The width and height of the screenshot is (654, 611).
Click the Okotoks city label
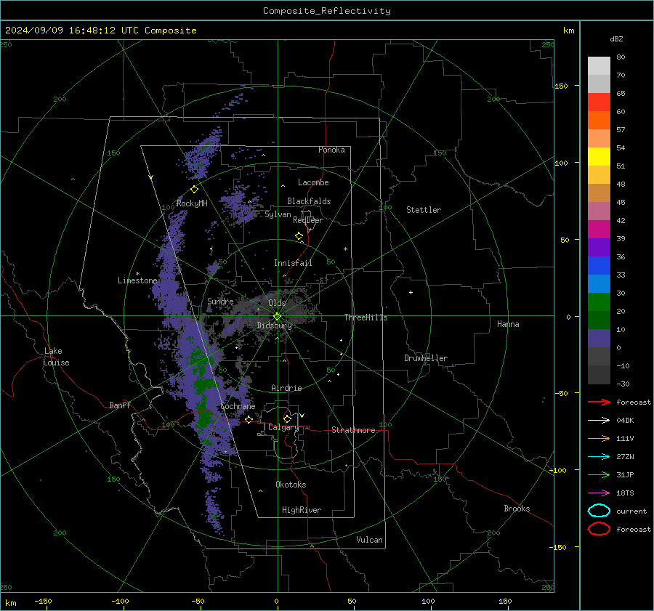pyautogui.click(x=291, y=485)
